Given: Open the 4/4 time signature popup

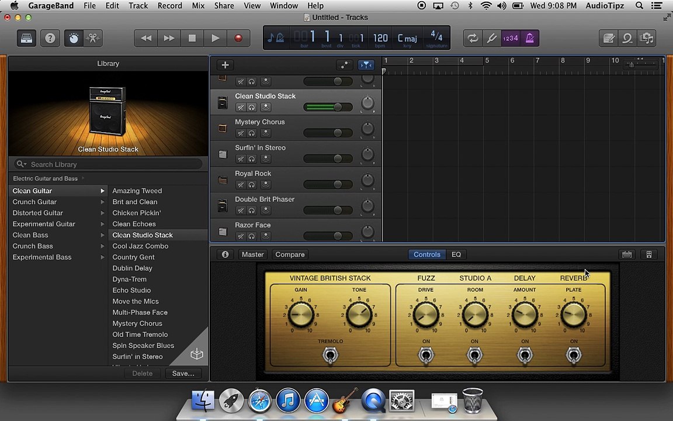Looking at the screenshot, I should (x=436, y=37).
